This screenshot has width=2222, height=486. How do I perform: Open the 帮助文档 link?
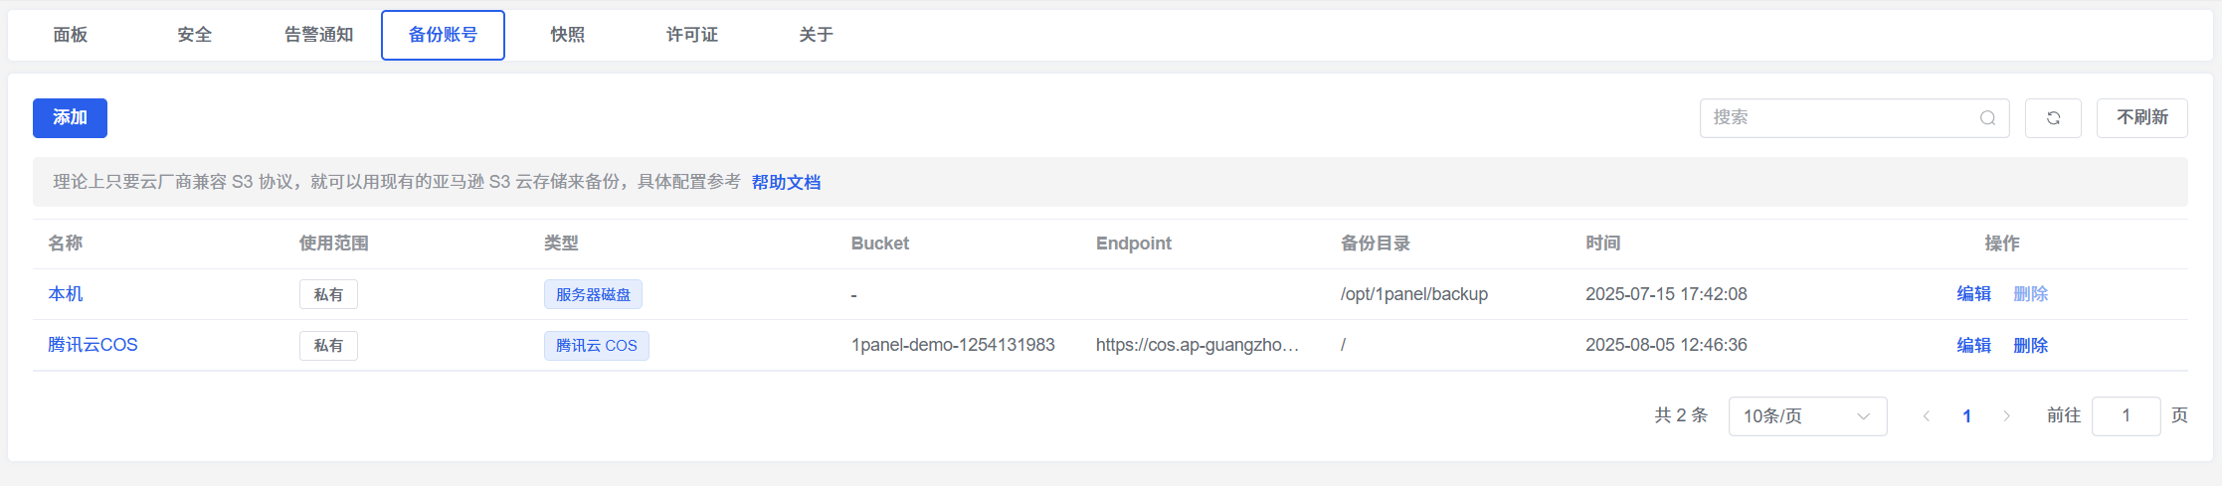(x=786, y=182)
